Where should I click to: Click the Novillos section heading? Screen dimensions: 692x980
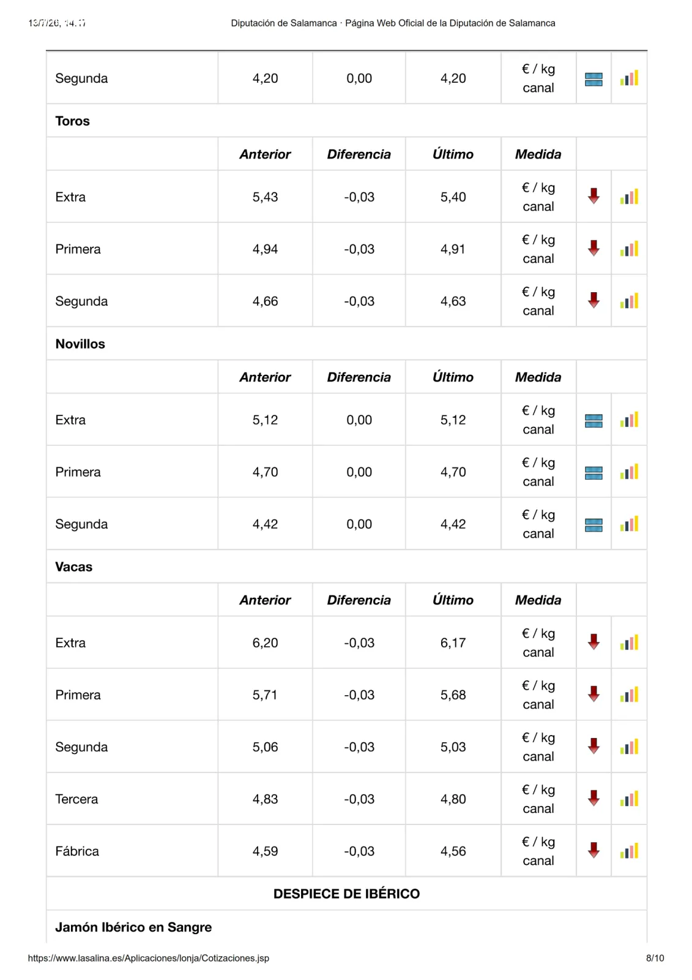80,344
